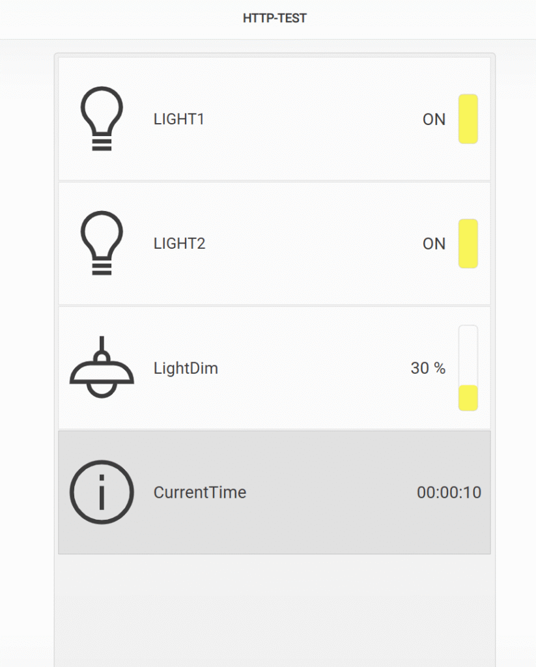Click the LightDim yellow fill level

(468, 398)
